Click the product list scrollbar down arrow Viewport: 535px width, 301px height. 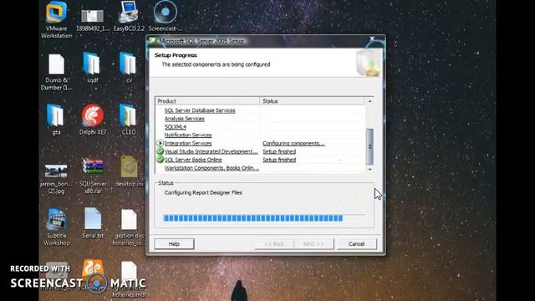tap(369, 169)
